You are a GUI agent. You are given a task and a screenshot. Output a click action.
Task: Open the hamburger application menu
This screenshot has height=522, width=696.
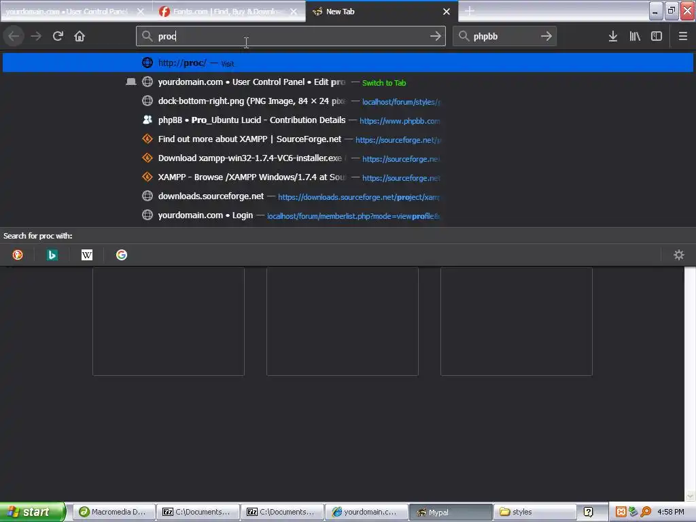683,37
